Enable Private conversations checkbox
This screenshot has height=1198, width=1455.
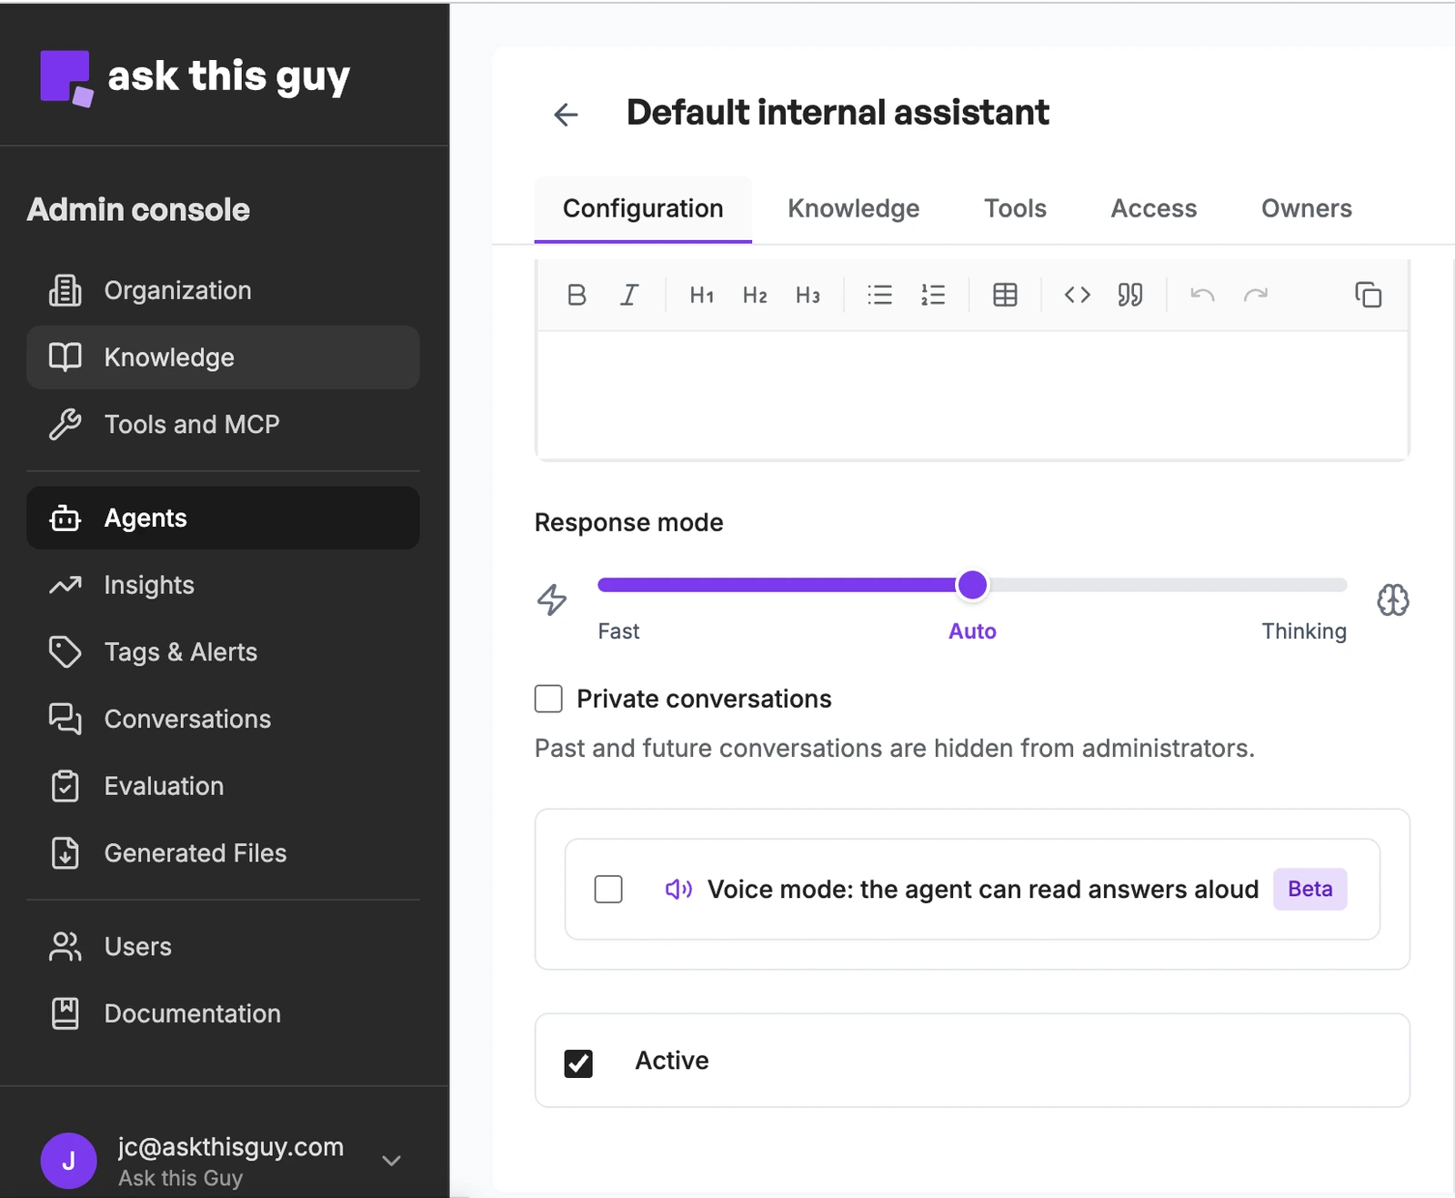(548, 699)
